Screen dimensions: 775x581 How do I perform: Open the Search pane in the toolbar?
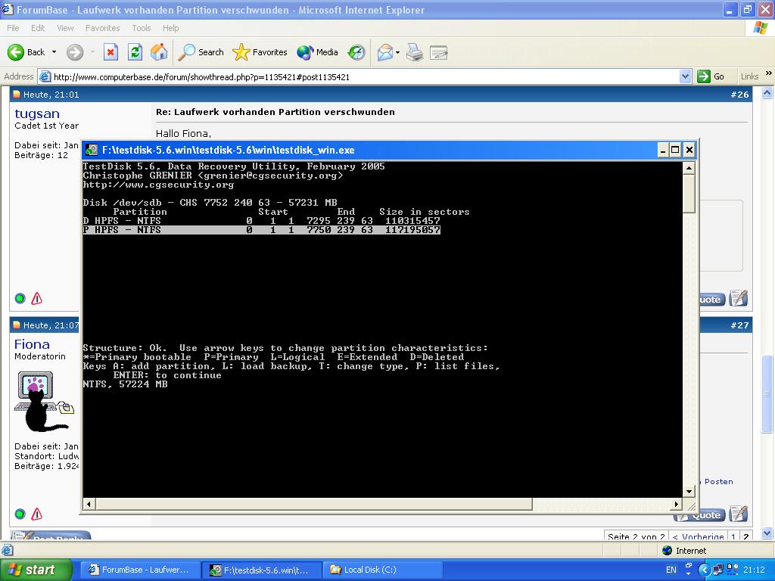(x=201, y=52)
